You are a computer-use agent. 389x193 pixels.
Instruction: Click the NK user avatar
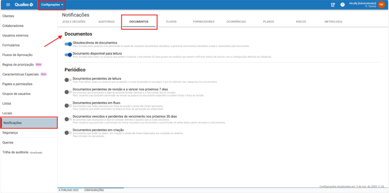(381, 5)
